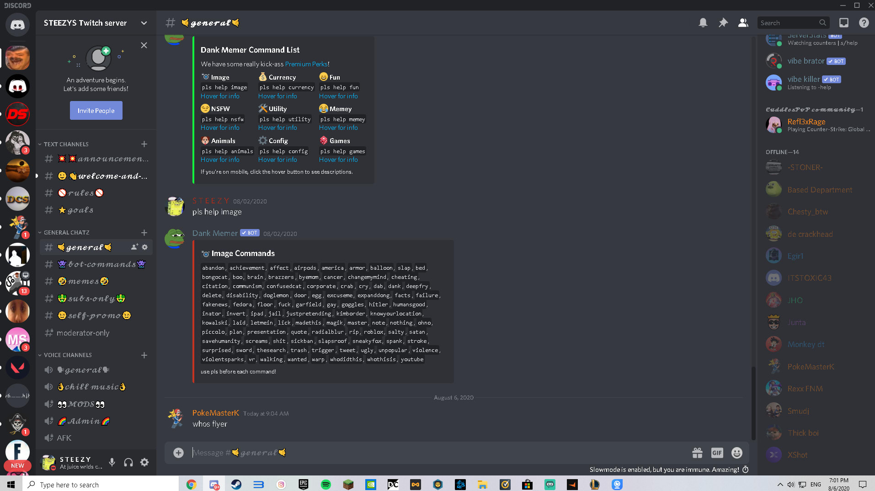
Task: Open rules text channel
Action: [x=96, y=193]
